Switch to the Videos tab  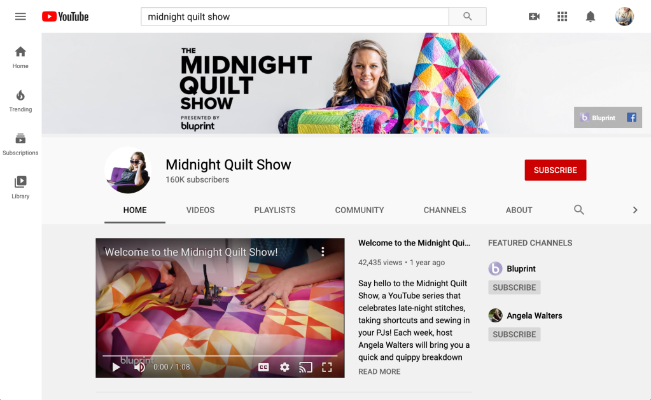[x=200, y=210]
